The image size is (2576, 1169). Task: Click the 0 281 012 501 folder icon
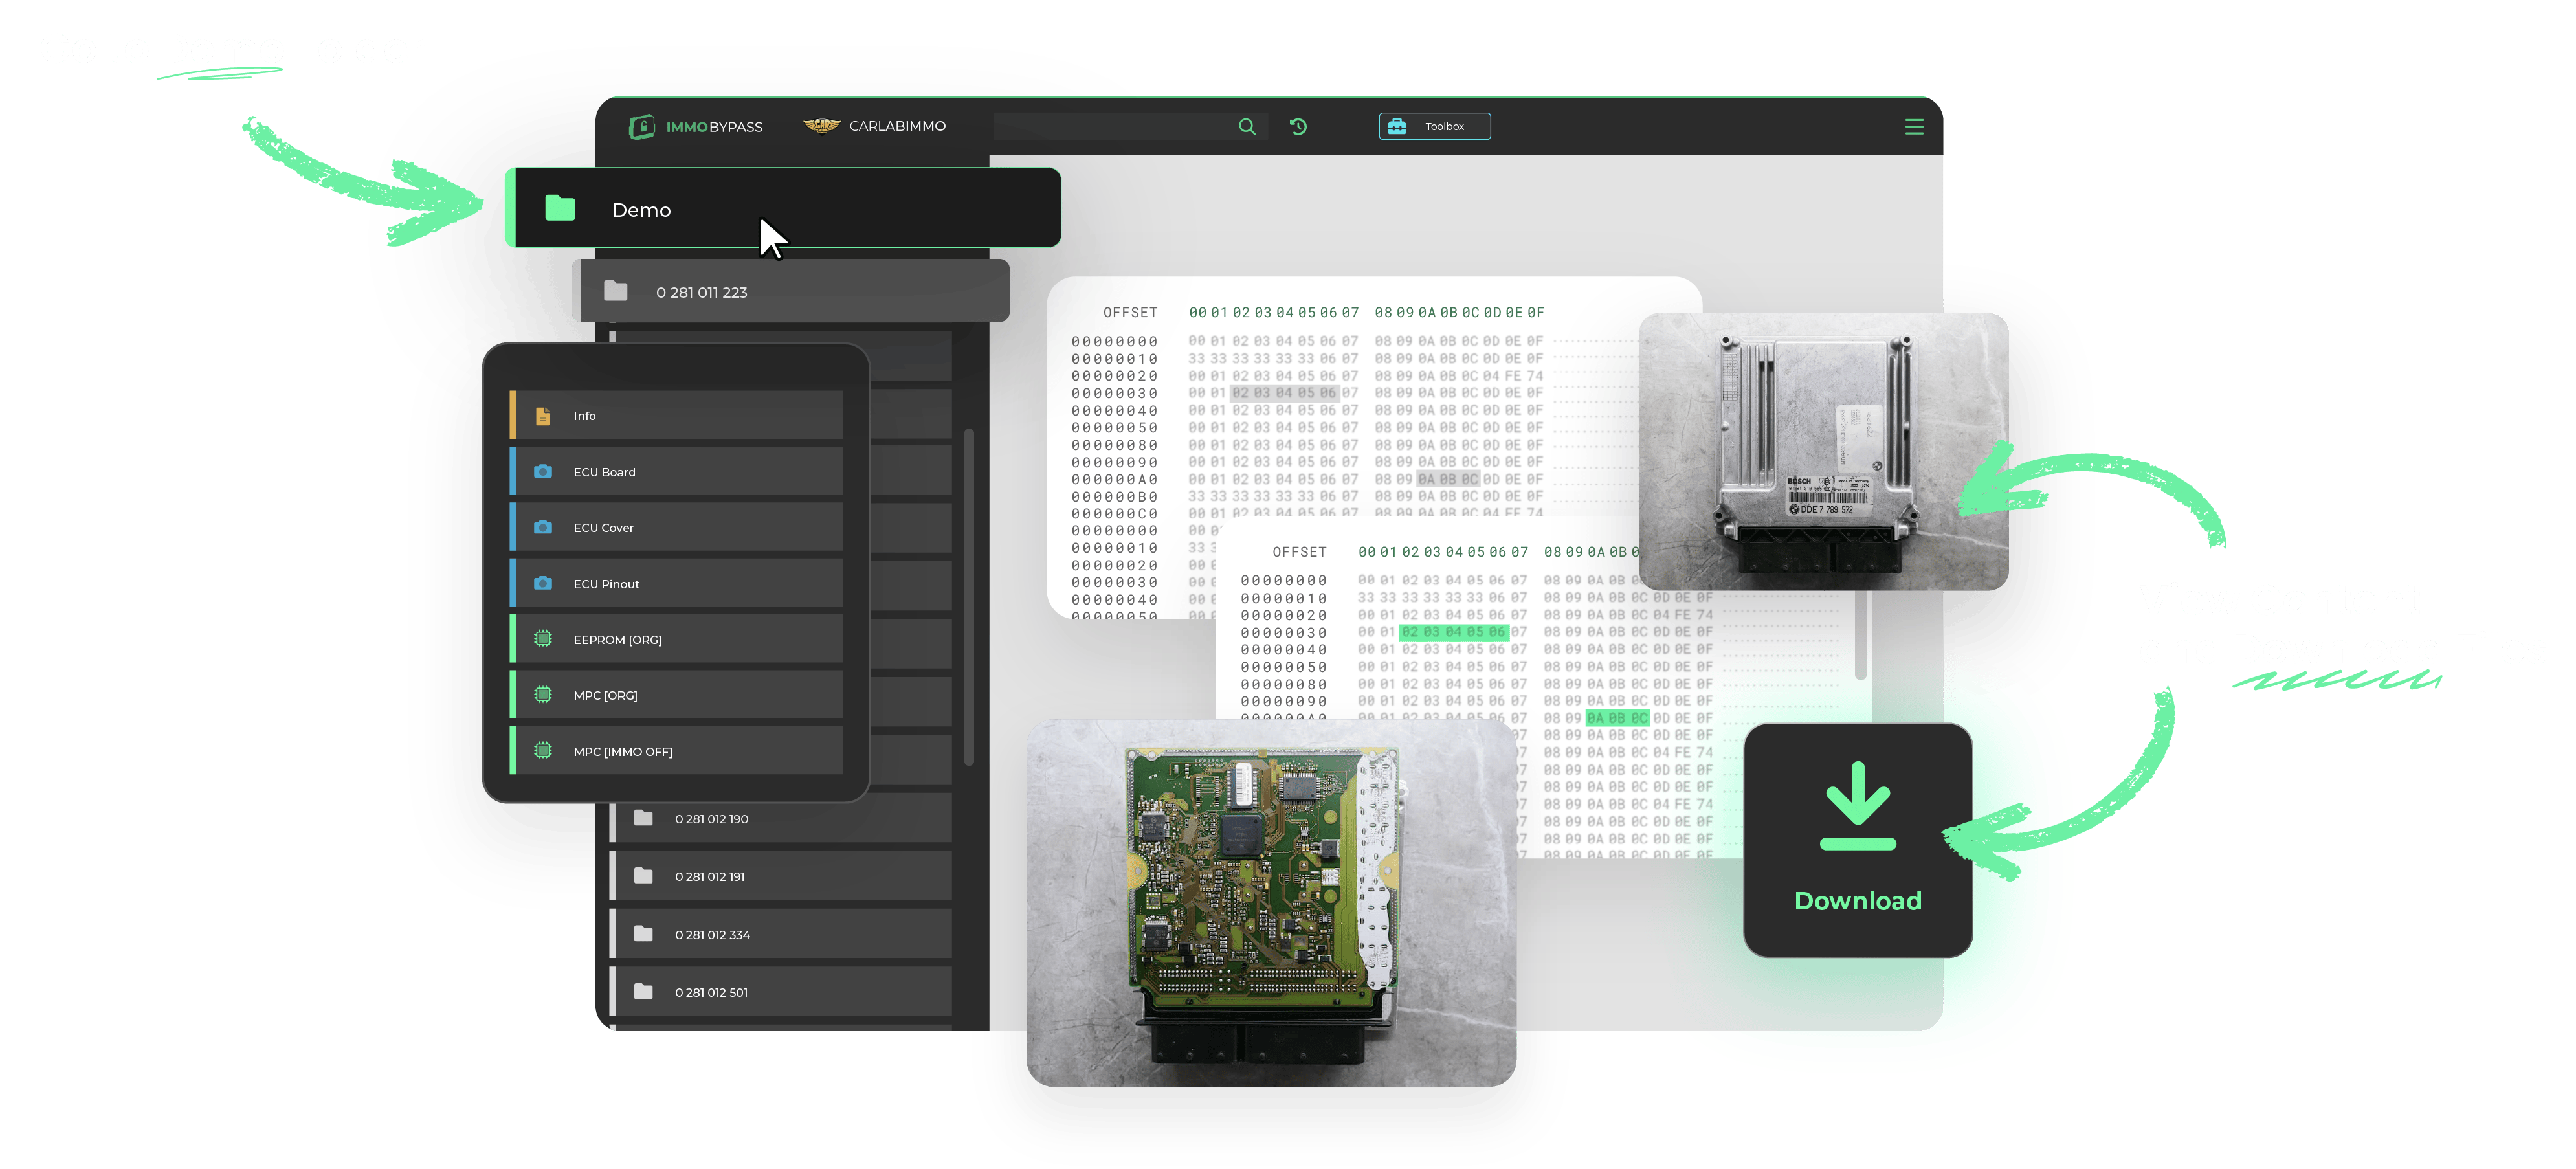click(644, 992)
